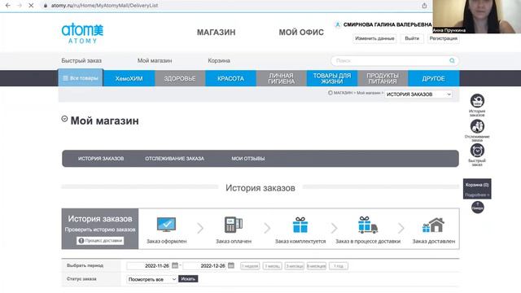Open the order tracking sidebar icon
Screen dimensions: 521x293
pyautogui.click(x=477, y=126)
